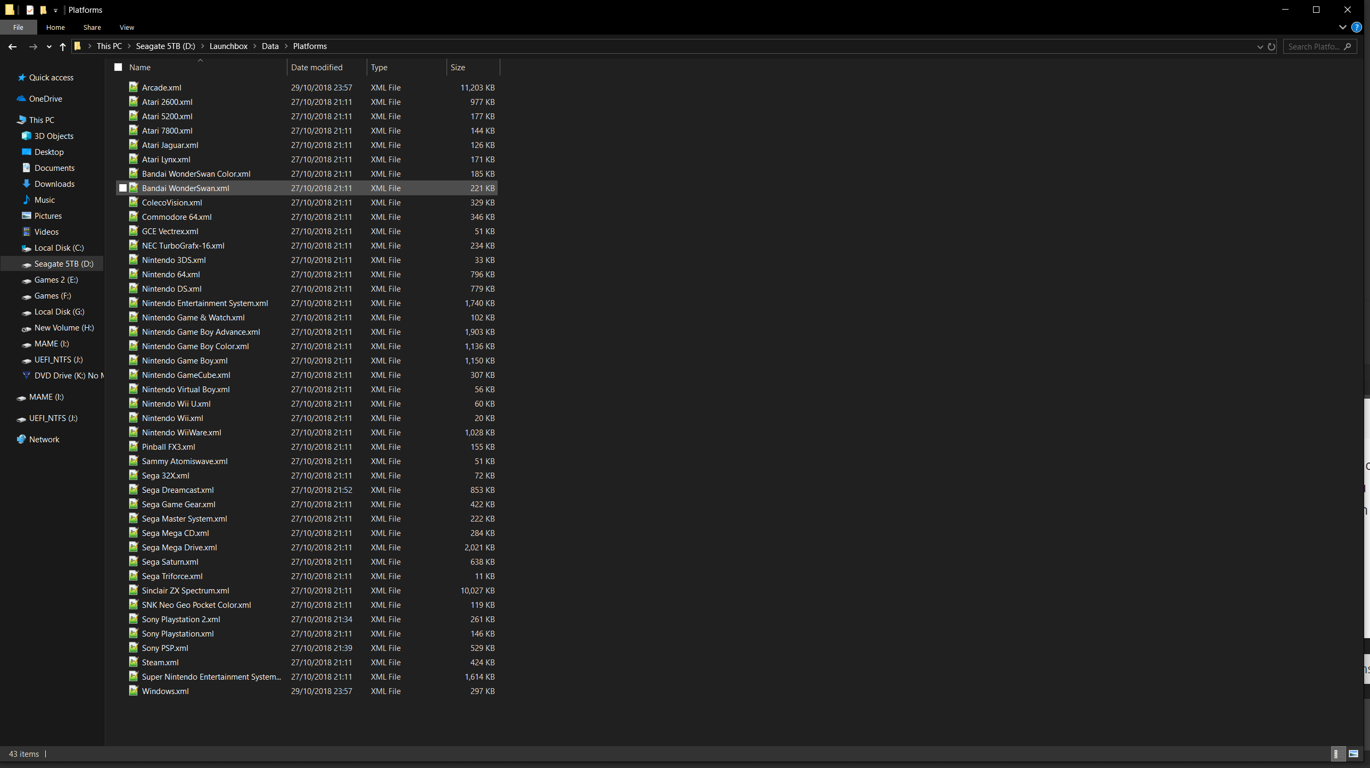The height and width of the screenshot is (768, 1370).
Task: Click the Desktop folder icon in sidebar
Action: click(26, 152)
